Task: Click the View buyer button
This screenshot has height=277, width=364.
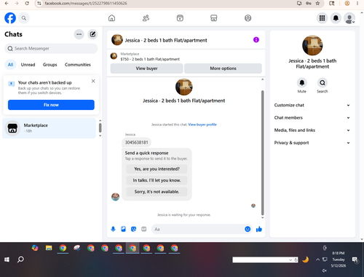Action: pos(146,69)
